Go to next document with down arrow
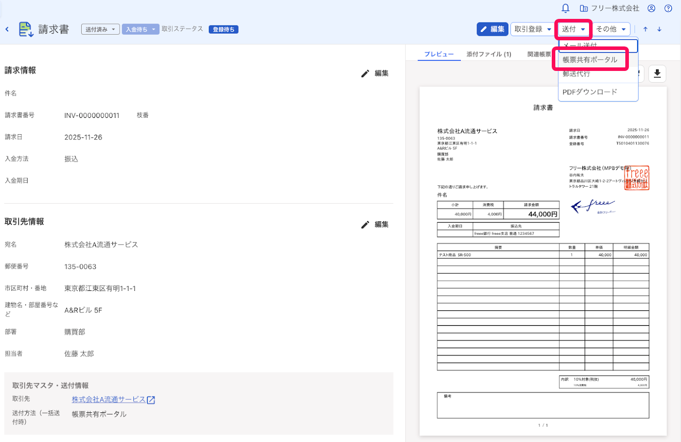Viewport: 681px width, 442px height. click(659, 29)
